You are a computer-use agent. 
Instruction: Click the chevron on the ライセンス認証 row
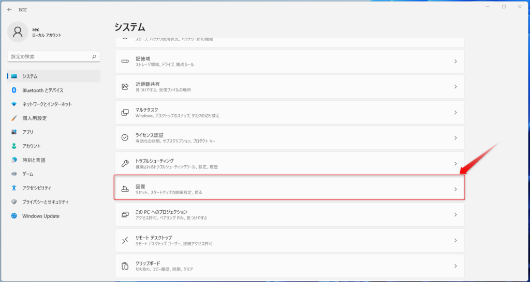coord(455,137)
